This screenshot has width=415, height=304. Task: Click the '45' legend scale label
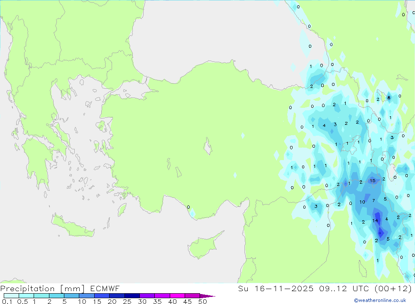[x=188, y=302]
